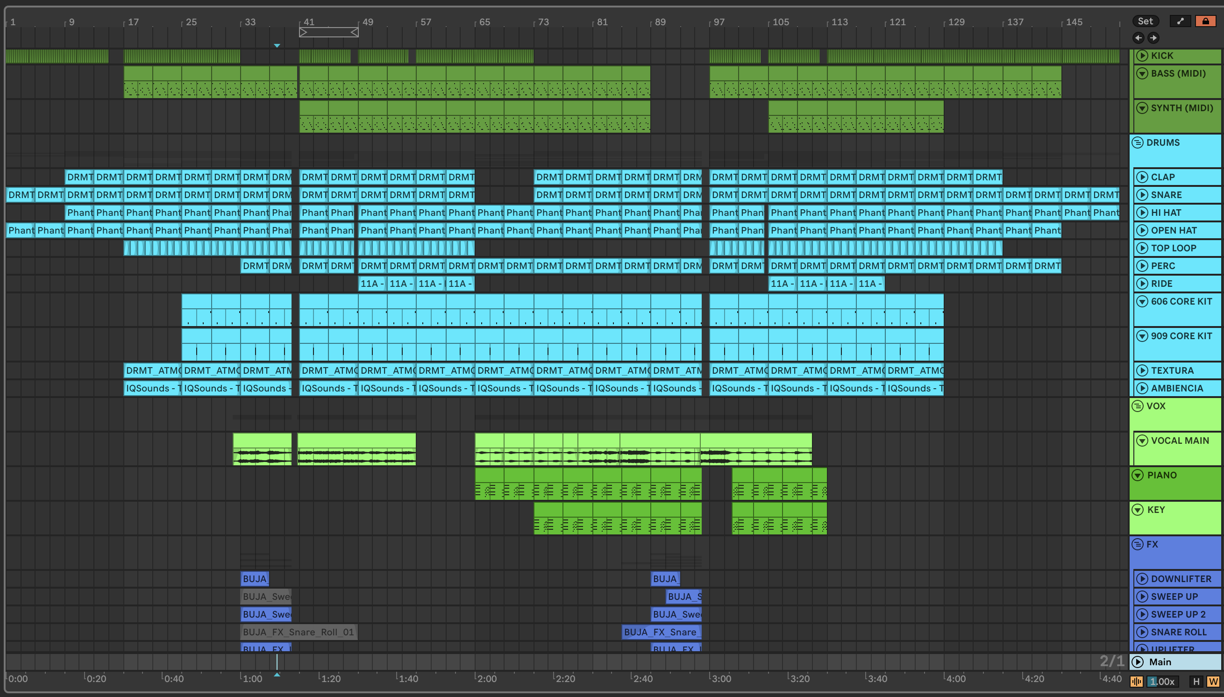Collapse the DRUMS group track

(1138, 142)
